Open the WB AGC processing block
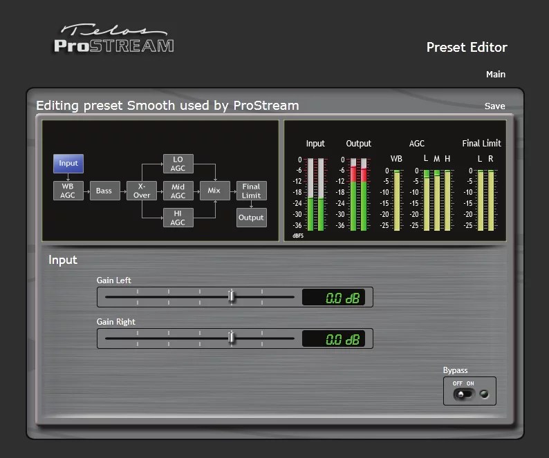This screenshot has height=458, width=549. point(68,191)
